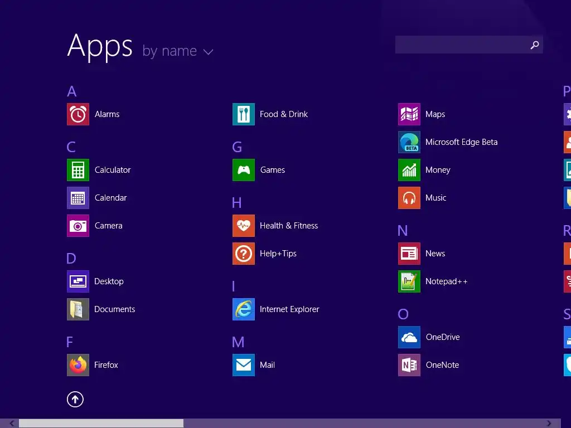The height and width of the screenshot is (428, 571).
Task: Click the 'Food & Drink' label text
Action: [x=284, y=114]
